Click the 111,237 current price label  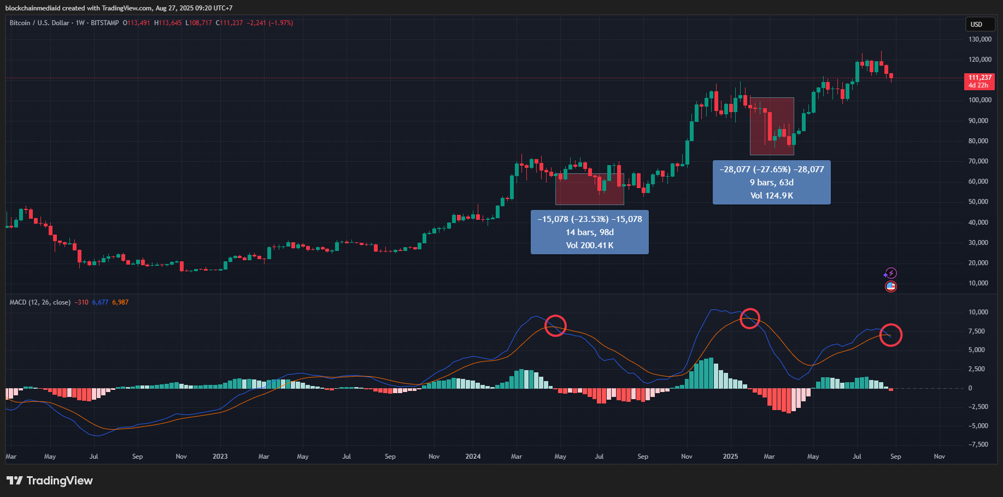(x=979, y=78)
